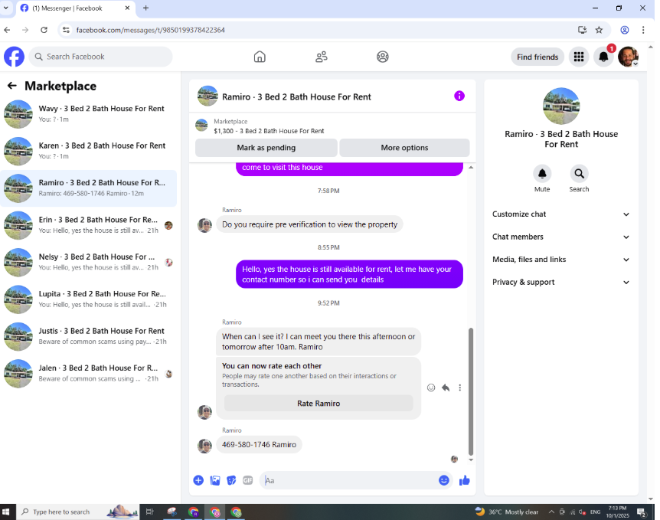The height and width of the screenshot is (520, 660).
Task: Open the tab search dropdown arrow
Action: [x=6, y=8]
